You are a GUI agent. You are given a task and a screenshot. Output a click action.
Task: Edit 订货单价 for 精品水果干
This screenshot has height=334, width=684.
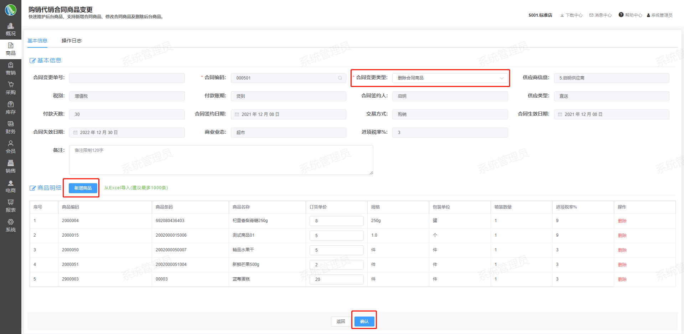(337, 250)
